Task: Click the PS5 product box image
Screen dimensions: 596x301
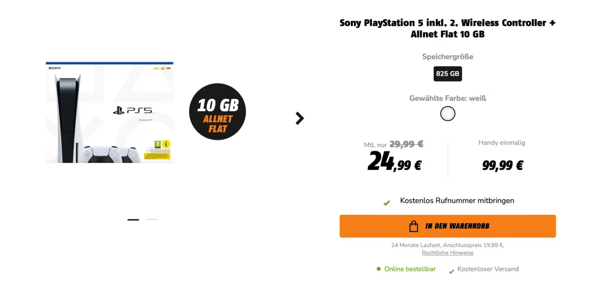Action: (x=109, y=112)
